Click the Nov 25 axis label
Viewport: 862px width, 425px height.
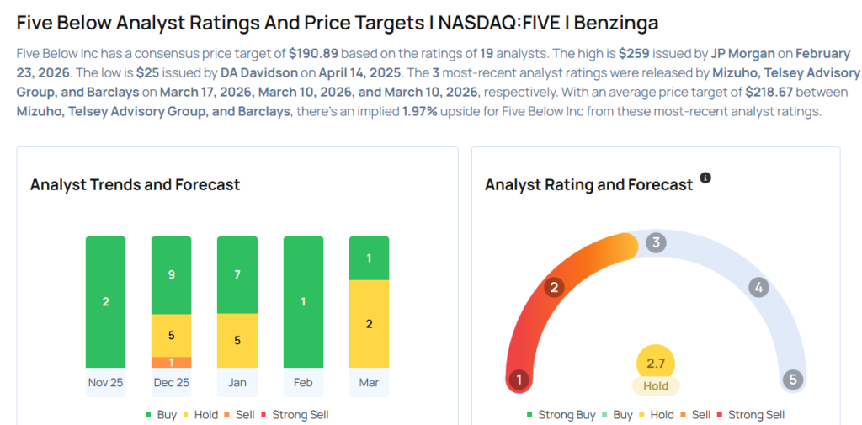coord(105,383)
